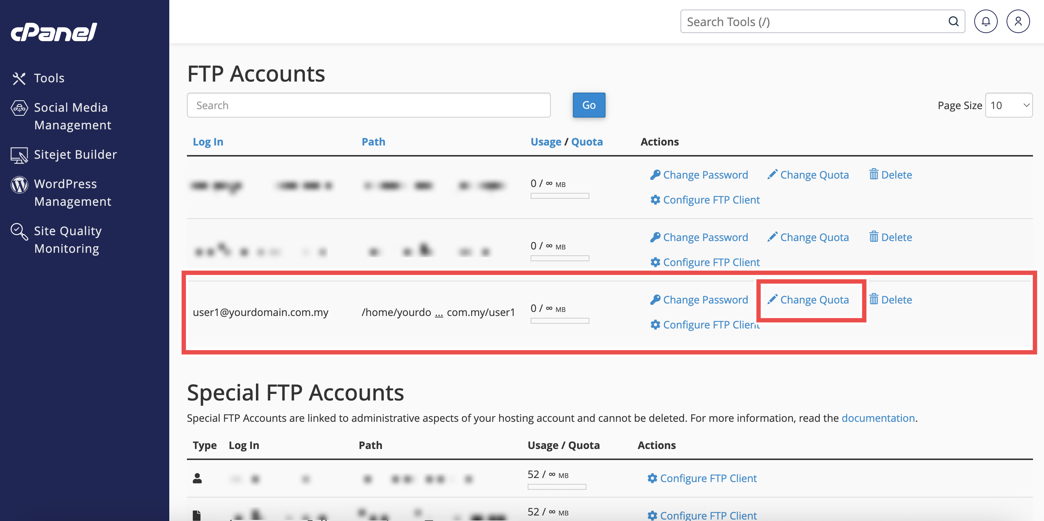Click the cPanel logo
The height and width of the screenshot is (521, 1044).
[x=54, y=32]
